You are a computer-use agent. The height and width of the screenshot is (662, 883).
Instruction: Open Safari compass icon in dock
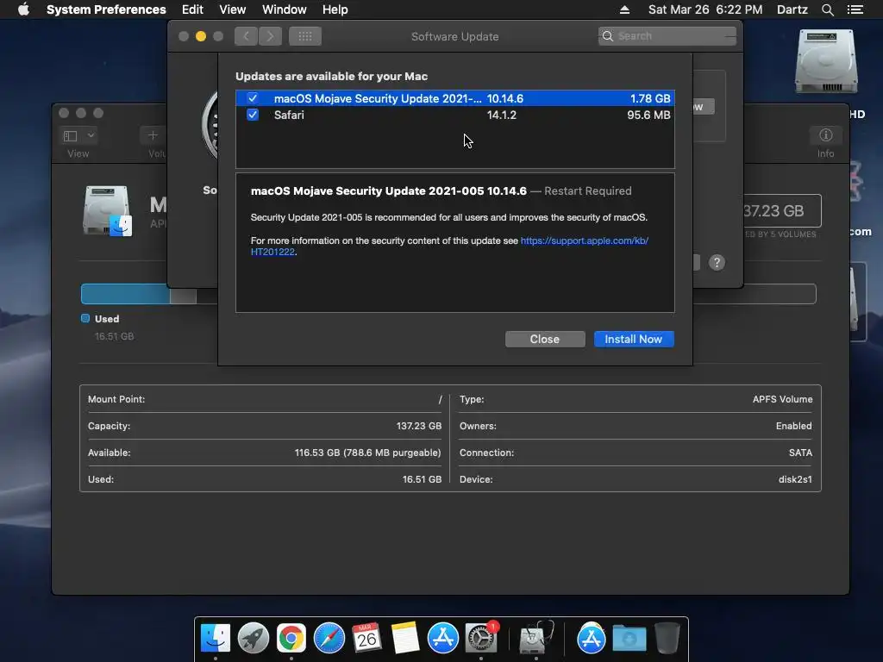(x=329, y=638)
